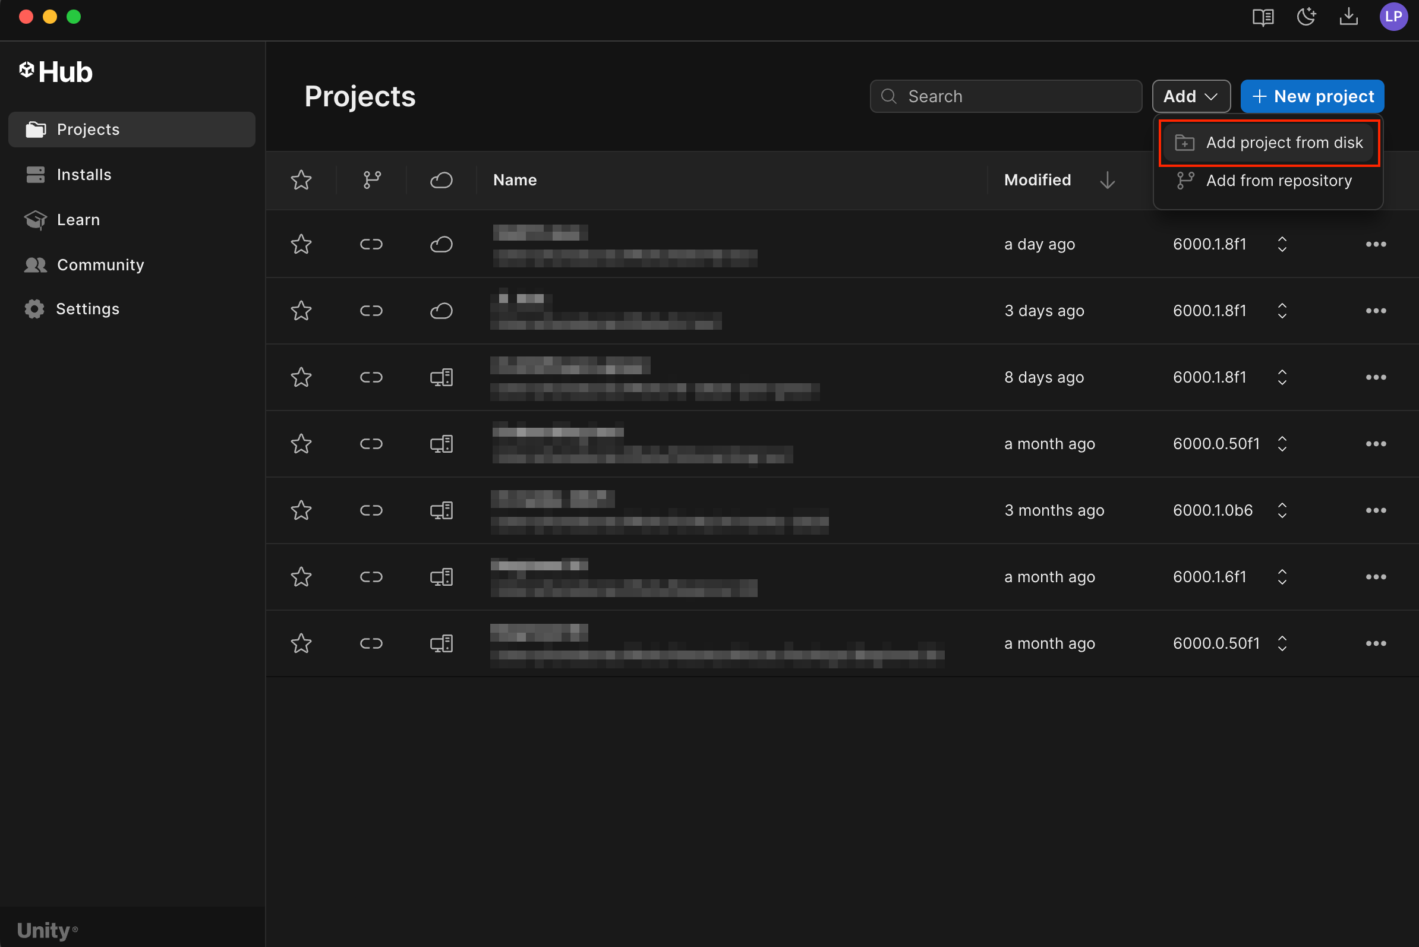Viewport: 1419px width, 947px height.
Task: Click the cloud column header icon
Action: (x=441, y=180)
